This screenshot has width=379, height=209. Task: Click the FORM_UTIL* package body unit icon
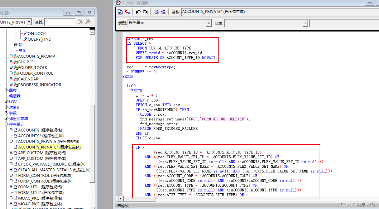tap(15, 193)
